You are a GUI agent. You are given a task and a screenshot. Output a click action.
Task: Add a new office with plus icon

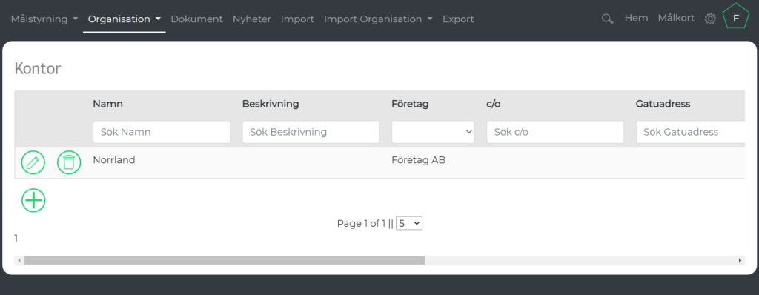point(33,200)
